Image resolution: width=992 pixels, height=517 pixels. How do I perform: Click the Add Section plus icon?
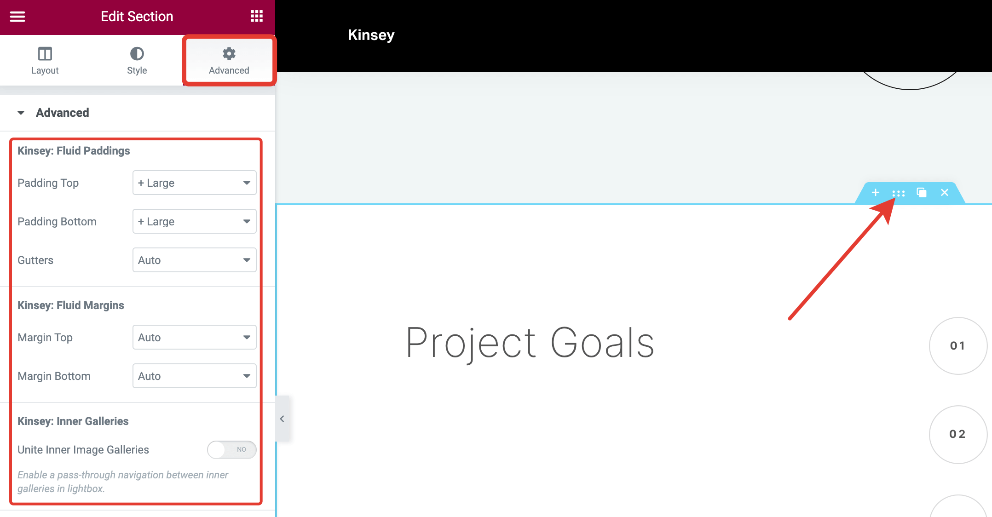[x=875, y=193]
